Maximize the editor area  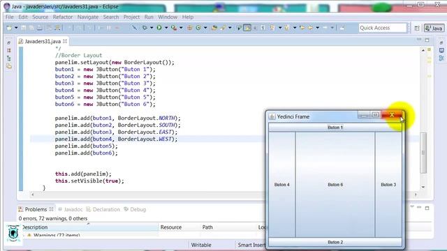click(x=427, y=40)
